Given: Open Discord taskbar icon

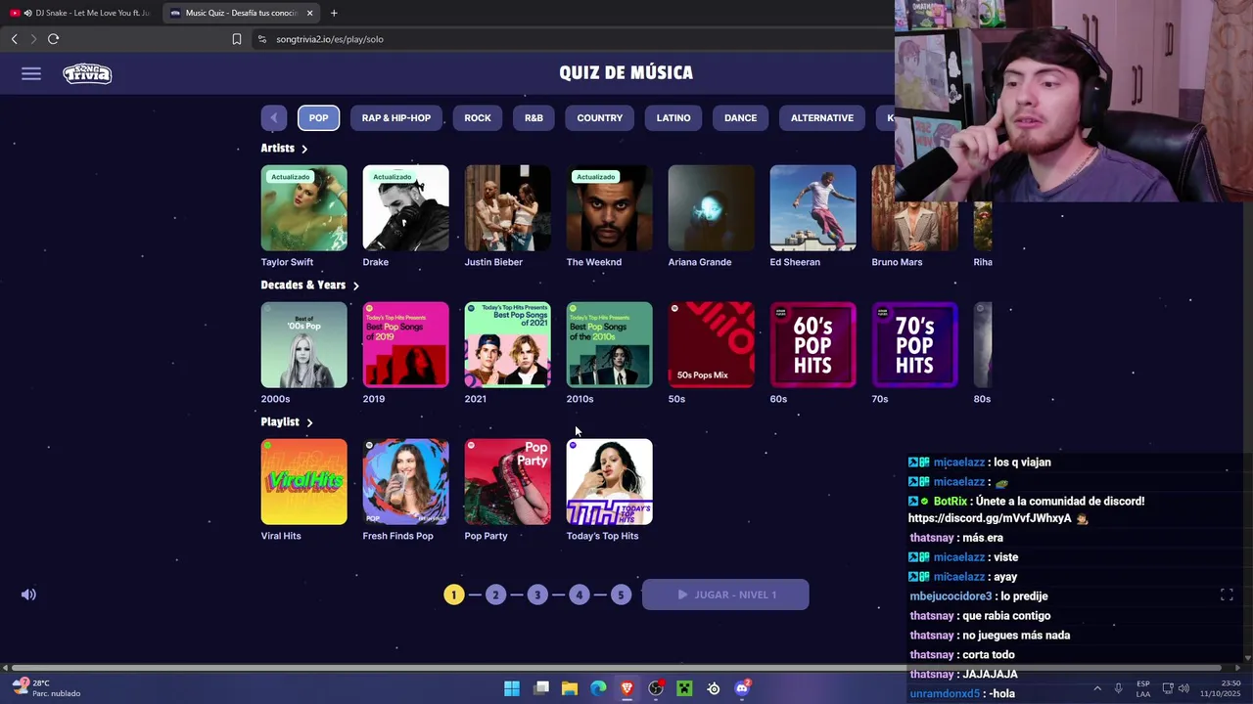Looking at the screenshot, I should coord(742,688).
